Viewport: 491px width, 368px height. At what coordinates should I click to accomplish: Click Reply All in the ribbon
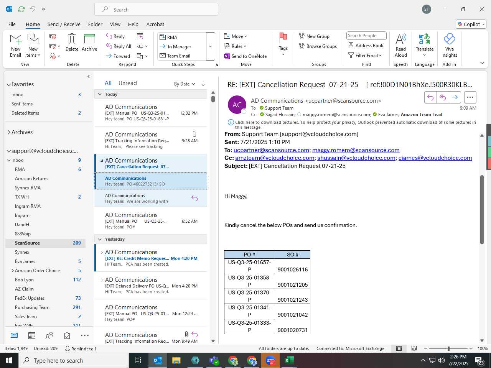point(119,46)
